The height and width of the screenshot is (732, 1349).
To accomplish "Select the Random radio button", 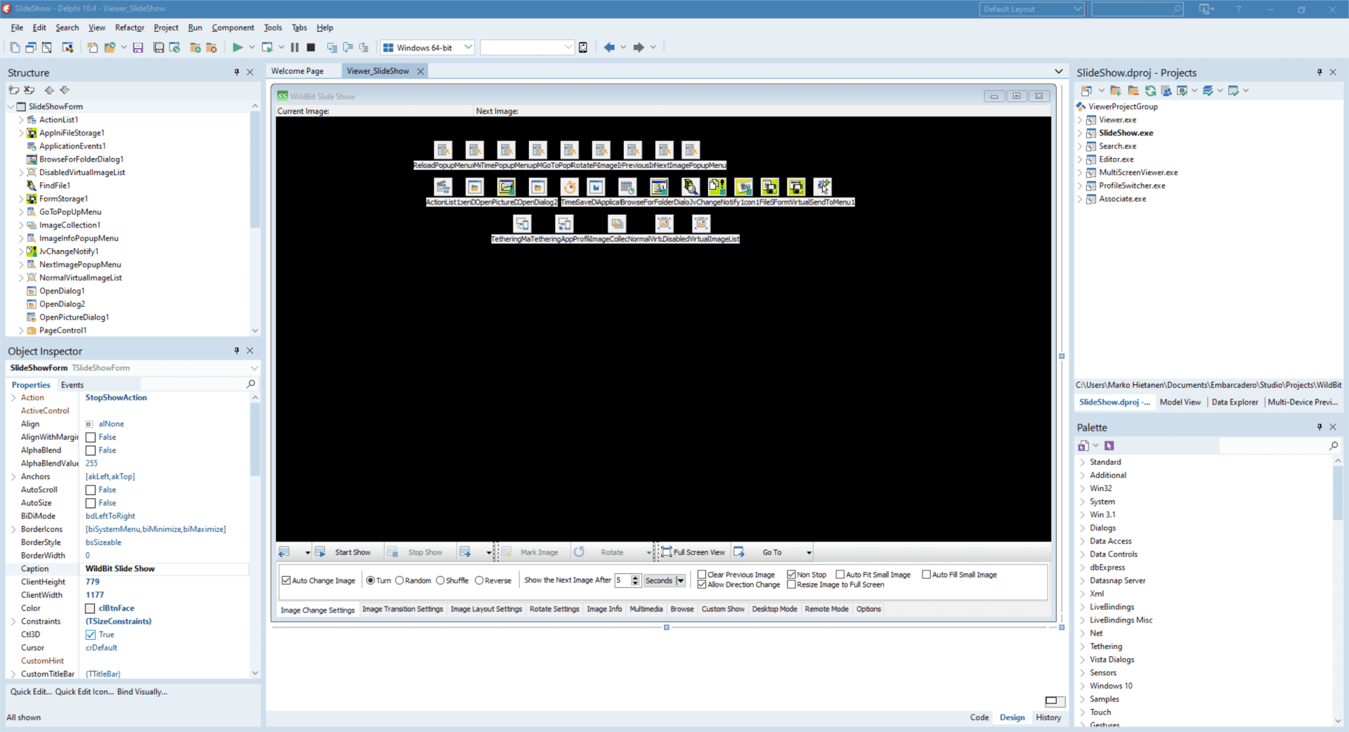I will (399, 580).
